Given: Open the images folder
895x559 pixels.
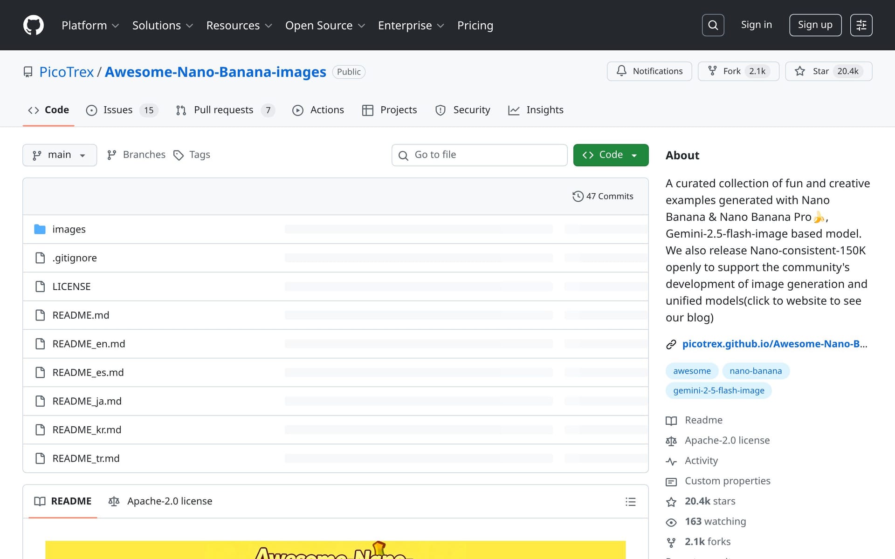Looking at the screenshot, I should pos(69,229).
